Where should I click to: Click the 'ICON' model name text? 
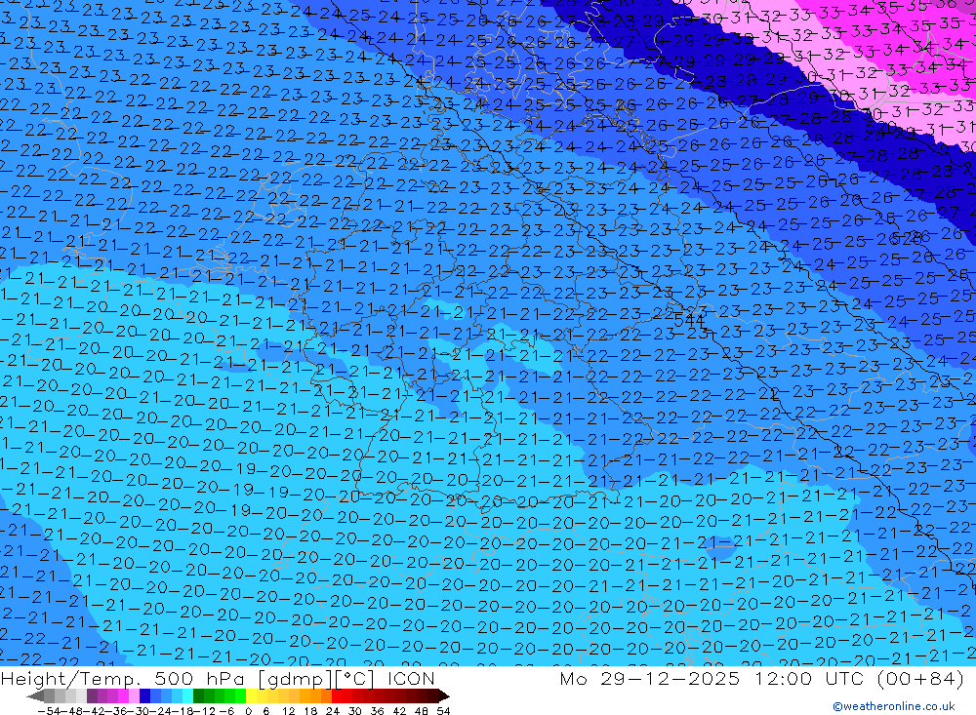(x=411, y=678)
